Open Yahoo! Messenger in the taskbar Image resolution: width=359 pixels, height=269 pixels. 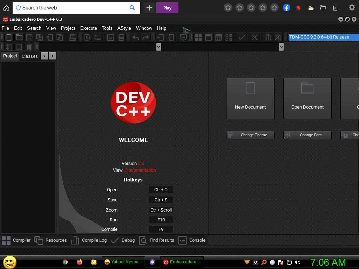123,262
